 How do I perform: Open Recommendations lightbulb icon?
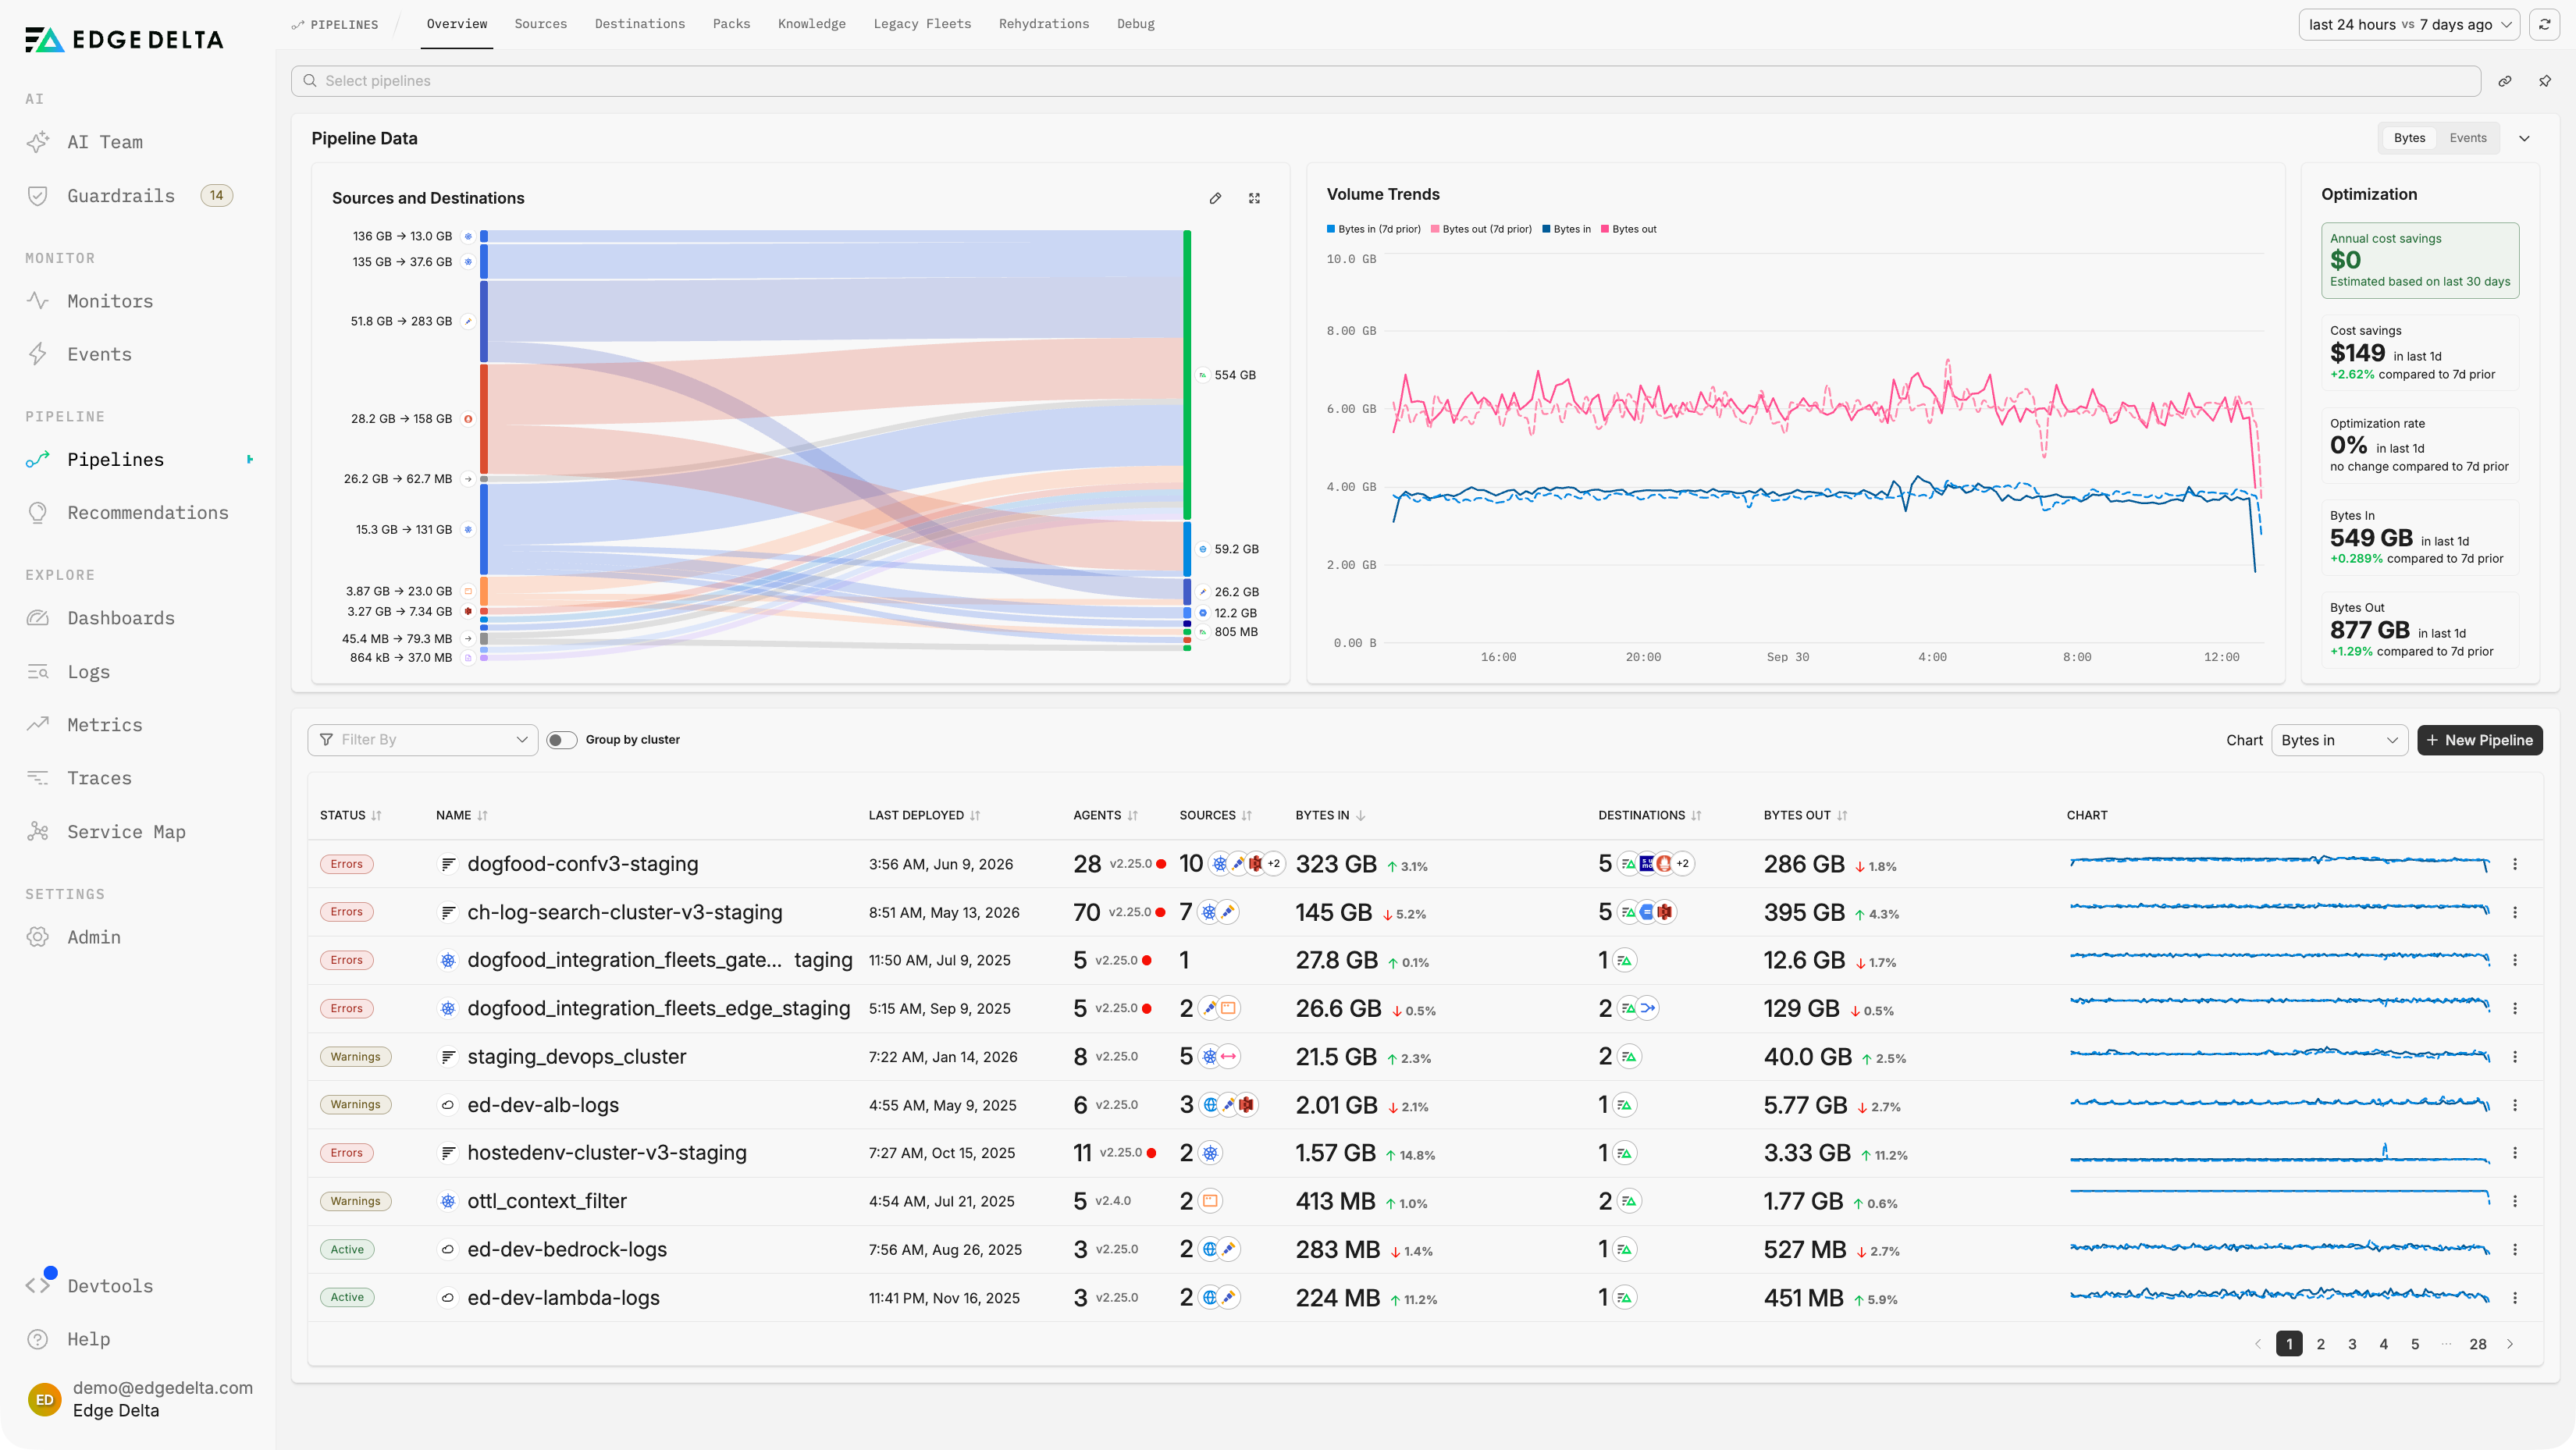38,513
